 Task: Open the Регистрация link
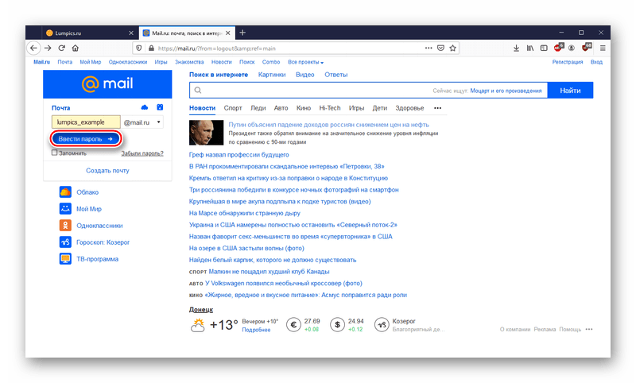[568, 62]
